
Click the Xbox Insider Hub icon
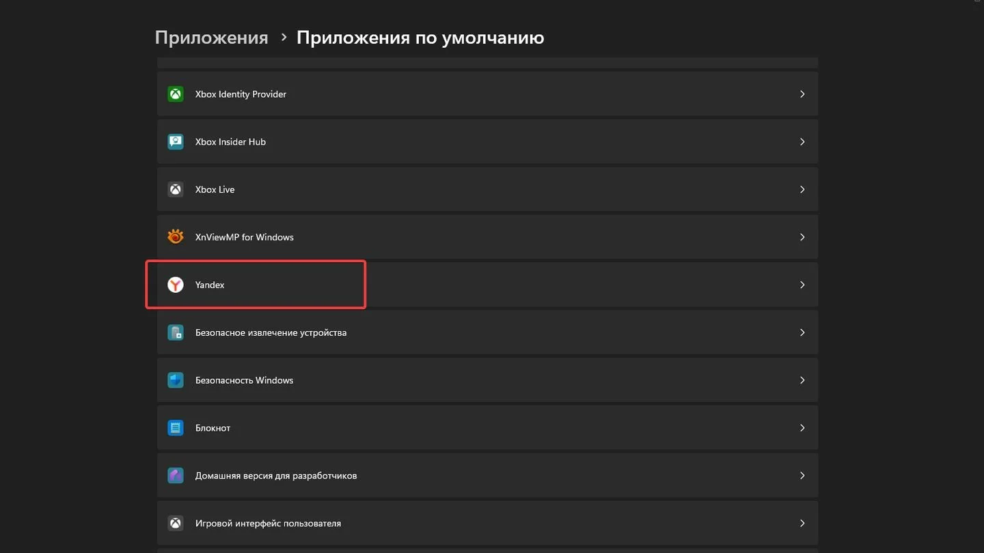click(176, 142)
